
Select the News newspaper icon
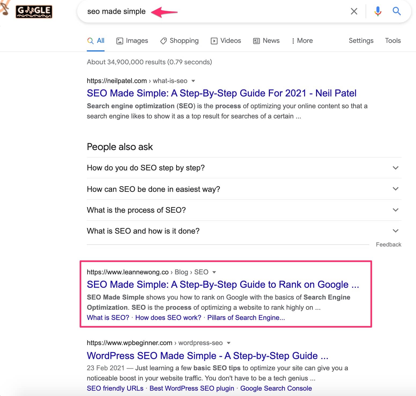pos(257,41)
